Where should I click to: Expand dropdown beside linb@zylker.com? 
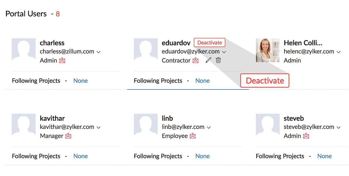(209, 128)
